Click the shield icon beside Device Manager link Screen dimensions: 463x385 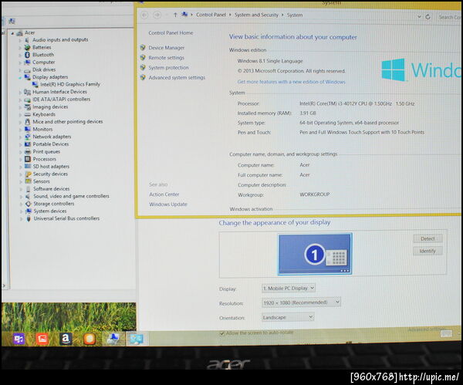coord(143,48)
